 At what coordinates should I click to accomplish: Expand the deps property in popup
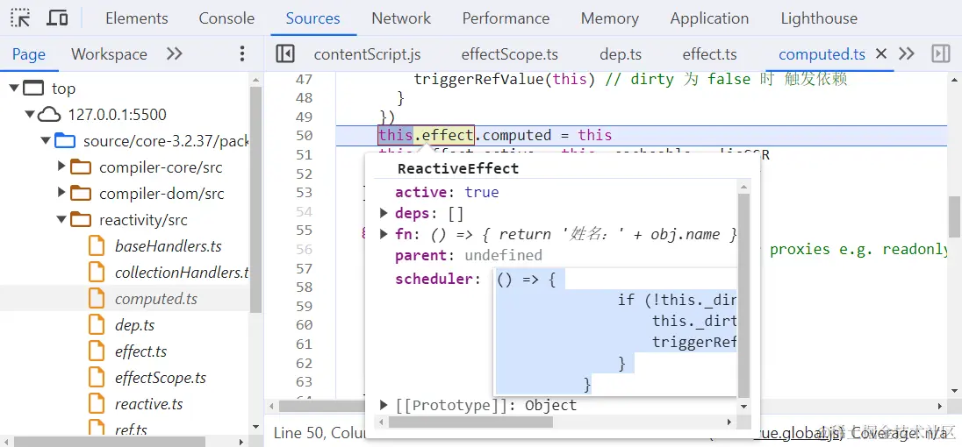pyautogui.click(x=384, y=213)
